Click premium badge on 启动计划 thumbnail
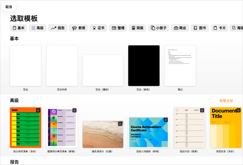Screen dimensions: 243x165 point(202,110)
